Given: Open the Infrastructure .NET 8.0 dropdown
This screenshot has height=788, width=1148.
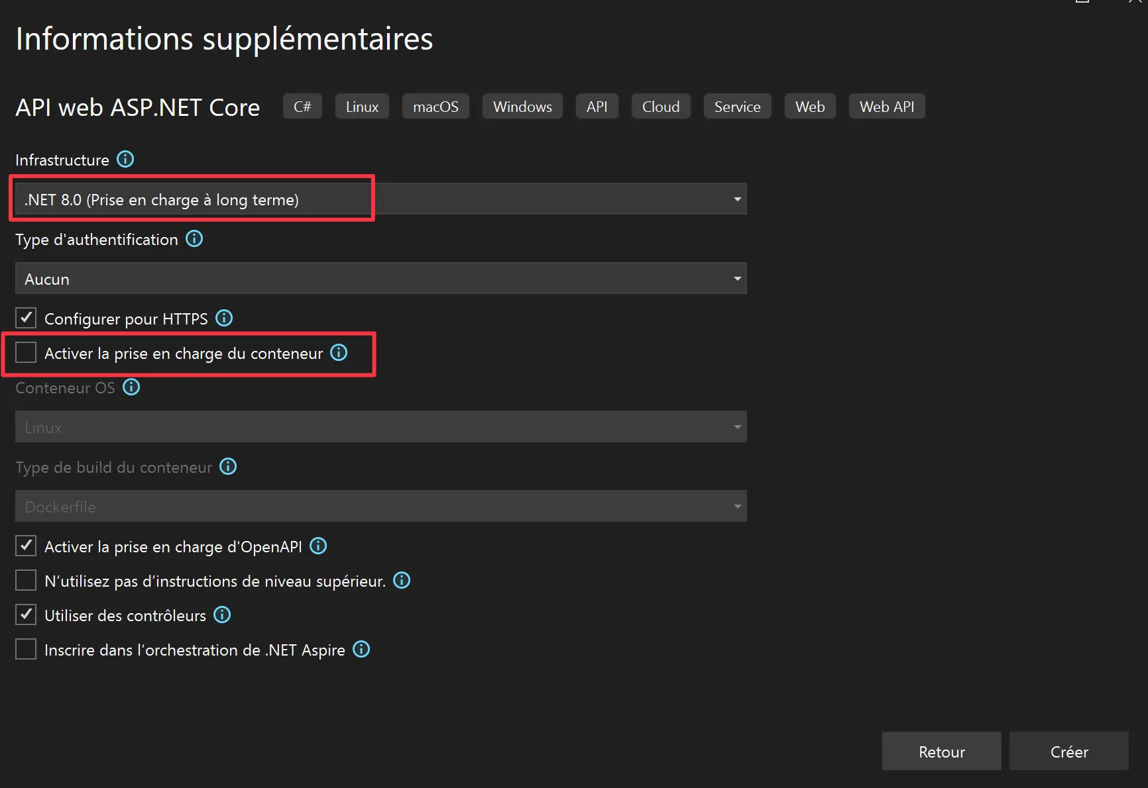Looking at the screenshot, I should 380,199.
